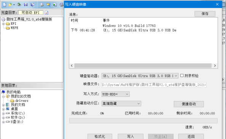Click the 格式化 format button
226x139 pixels.
point(100,136)
